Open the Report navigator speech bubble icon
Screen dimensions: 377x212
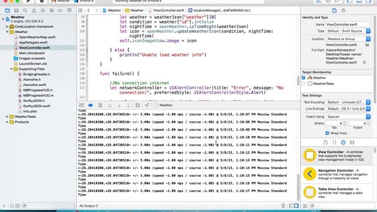point(70,11)
